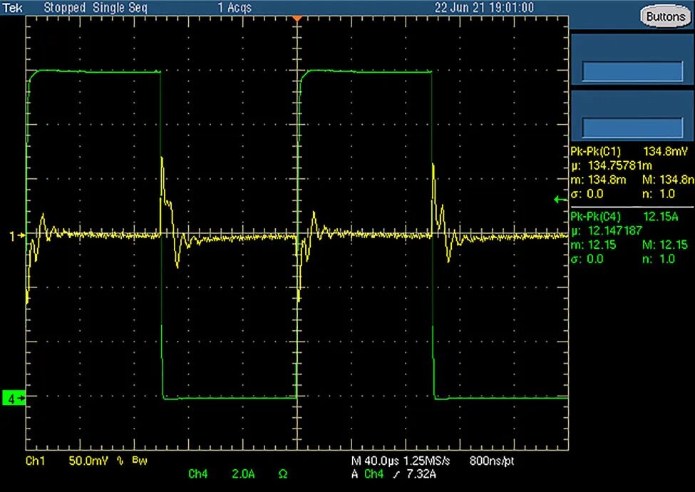Click the Ch4 ohm termination symbol
The height and width of the screenshot is (492, 695).
[282, 474]
